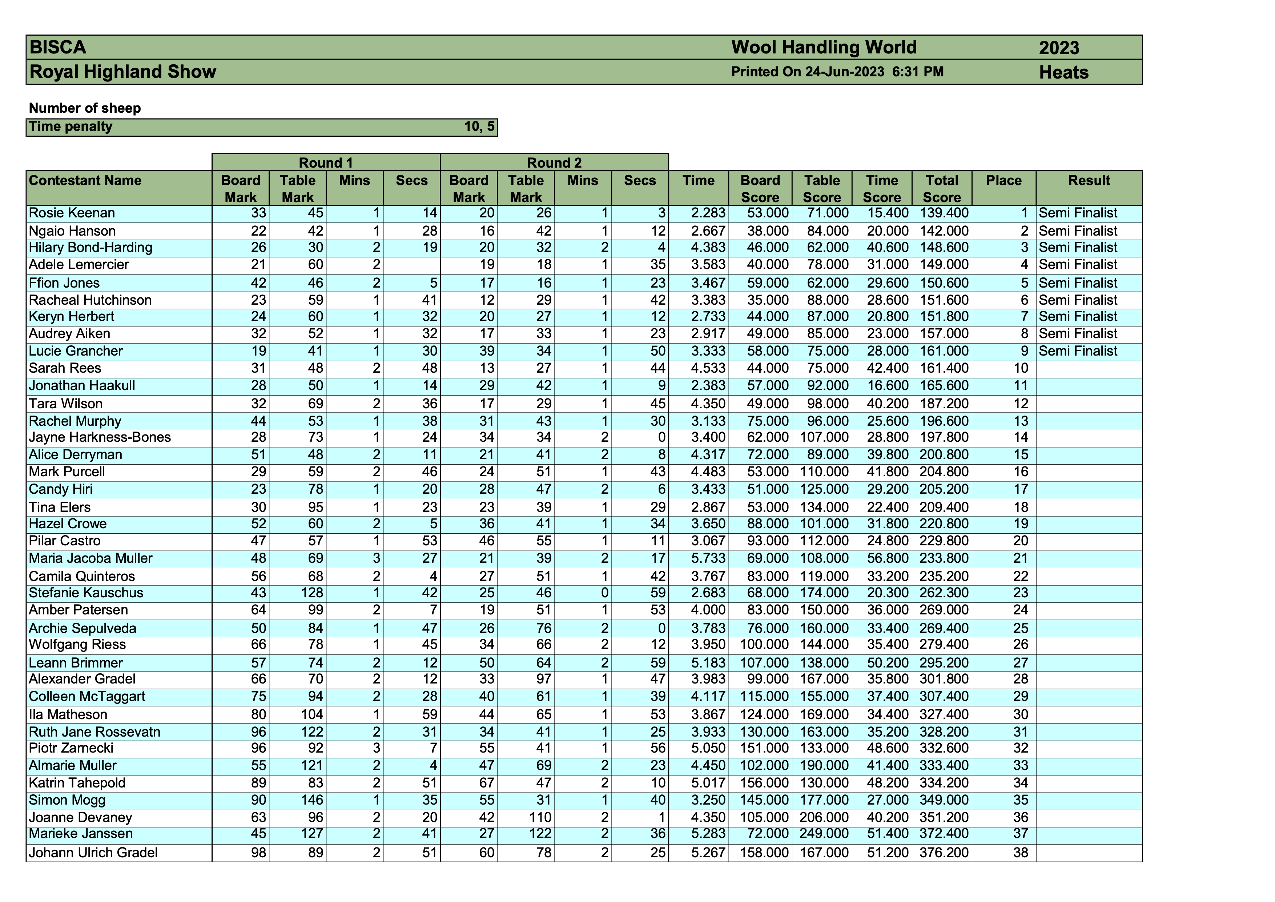Click the Royal Highland Show heading
1275x902 pixels.
click(x=122, y=72)
